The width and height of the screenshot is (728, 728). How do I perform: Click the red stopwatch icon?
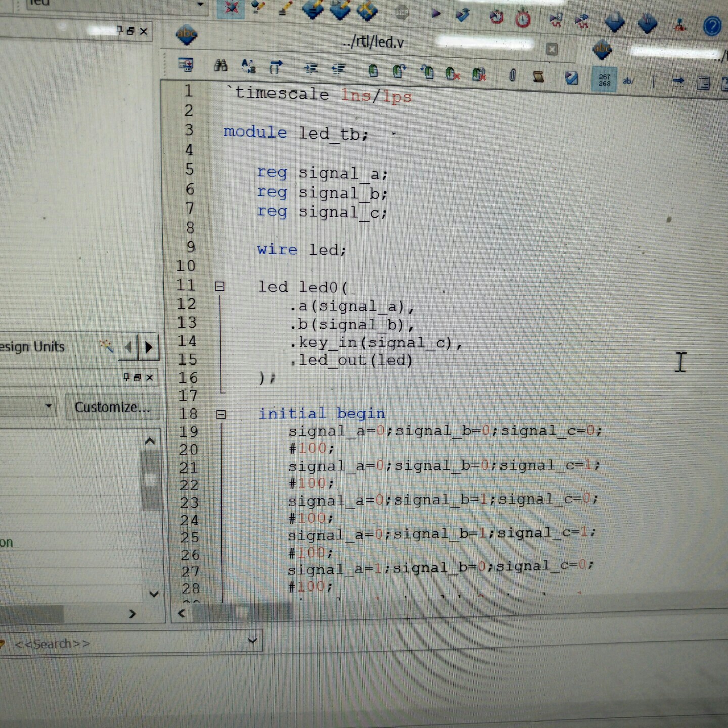coord(523,19)
